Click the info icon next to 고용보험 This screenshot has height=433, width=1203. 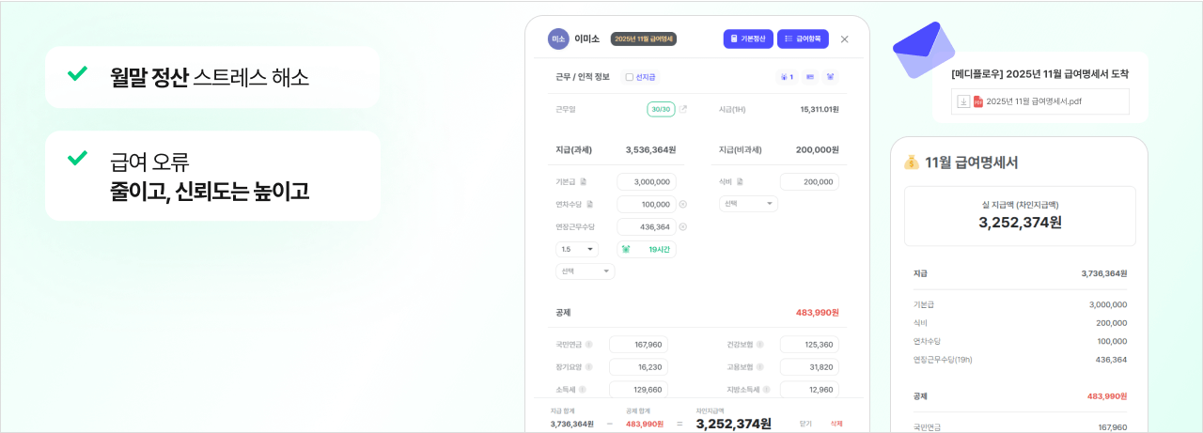click(759, 366)
